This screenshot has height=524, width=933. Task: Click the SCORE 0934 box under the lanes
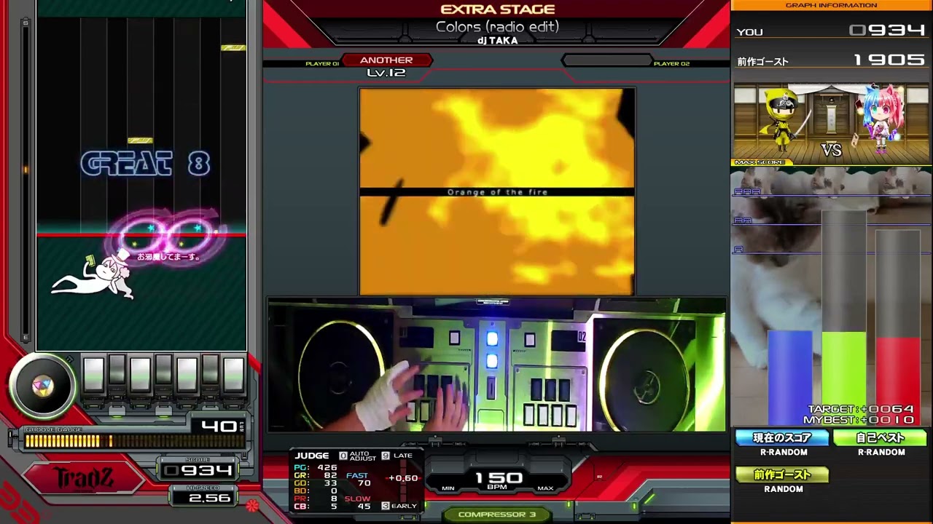[198, 470]
